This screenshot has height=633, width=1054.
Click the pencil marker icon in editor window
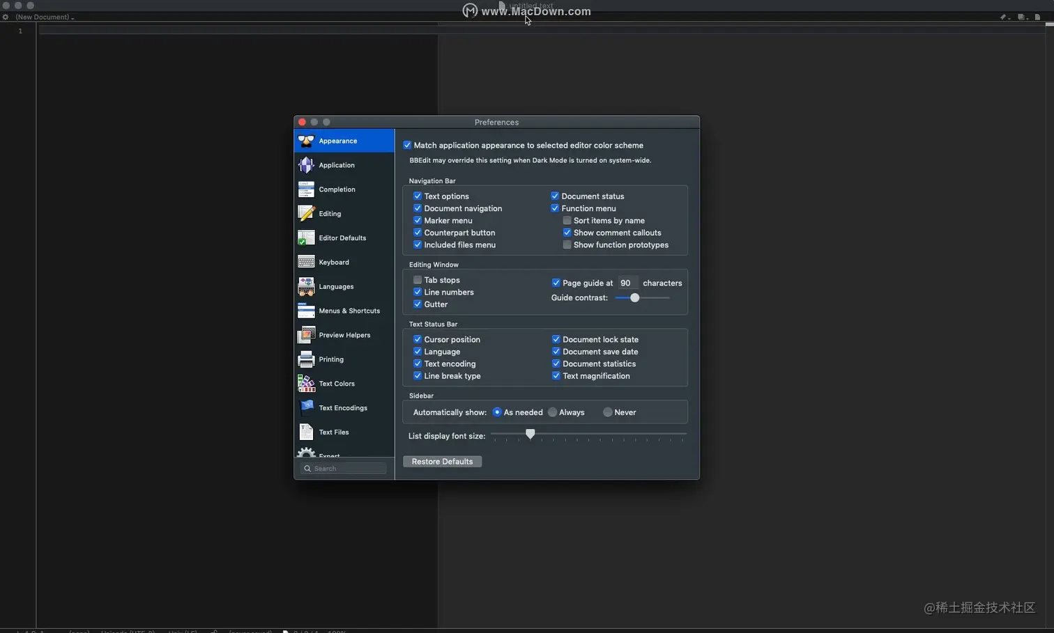click(x=1004, y=17)
